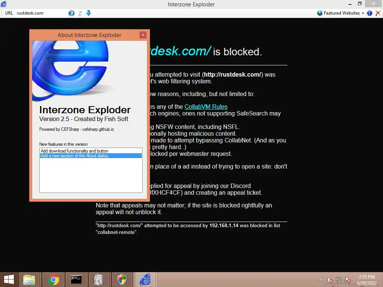The image size is (383, 287).
Task: Click the URL field containing rustdesk.com
Action: [x=42, y=13]
